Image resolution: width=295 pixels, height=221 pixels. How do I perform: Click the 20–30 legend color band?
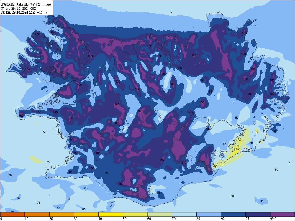coord(62,215)
